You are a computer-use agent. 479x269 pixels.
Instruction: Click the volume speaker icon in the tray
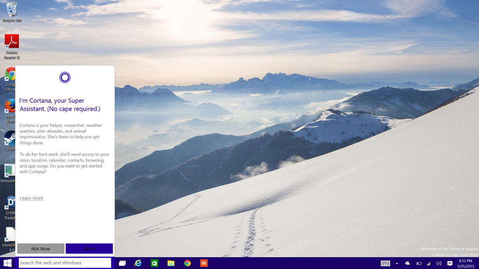coord(438,263)
